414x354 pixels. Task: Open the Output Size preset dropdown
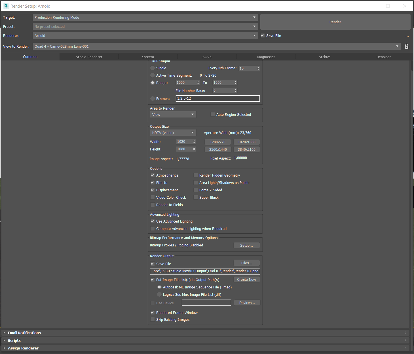173,133
